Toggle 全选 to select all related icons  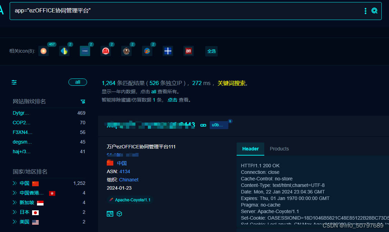coord(211,51)
